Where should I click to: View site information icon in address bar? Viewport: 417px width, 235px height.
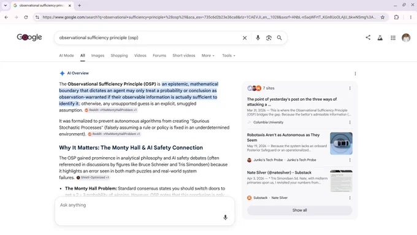[x=37, y=17]
